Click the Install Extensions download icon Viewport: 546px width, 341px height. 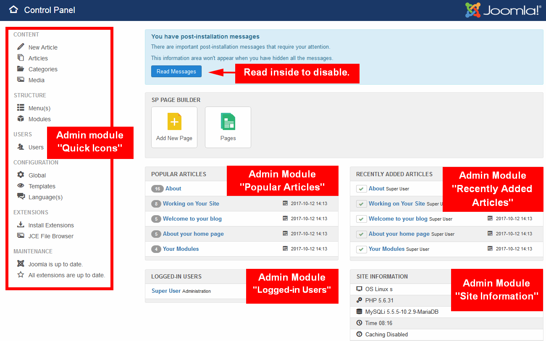point(21,225)
